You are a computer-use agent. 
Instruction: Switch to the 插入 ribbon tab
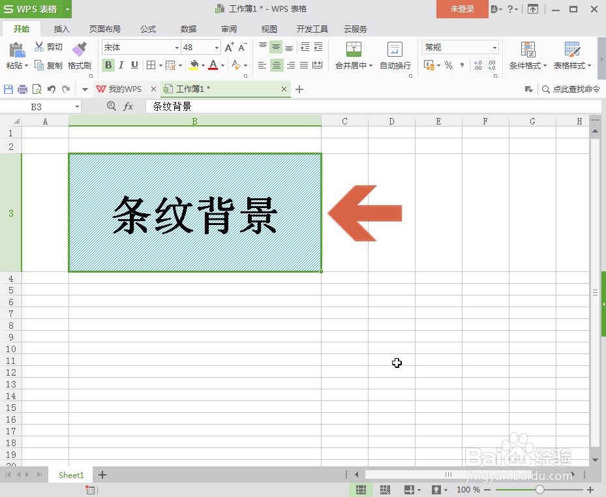point(61,29)
